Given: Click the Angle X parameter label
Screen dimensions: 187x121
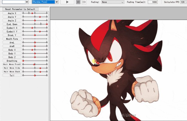Looking at the screenshot, I should tap(12, 13).
